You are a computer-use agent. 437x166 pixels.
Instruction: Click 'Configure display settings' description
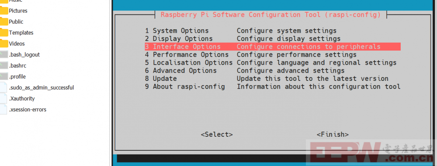pos(288,38)
